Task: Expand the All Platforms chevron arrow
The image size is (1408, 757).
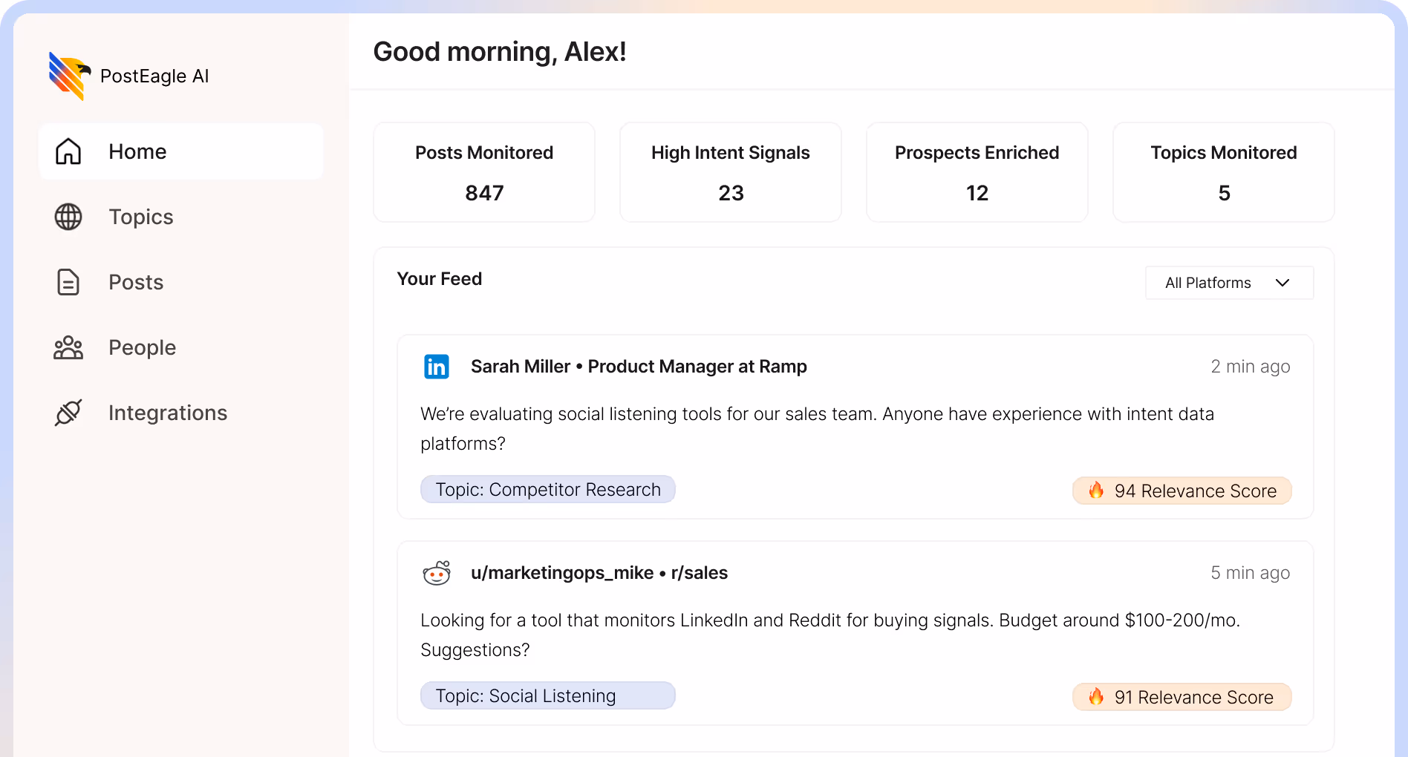Action: point(1282,283)
